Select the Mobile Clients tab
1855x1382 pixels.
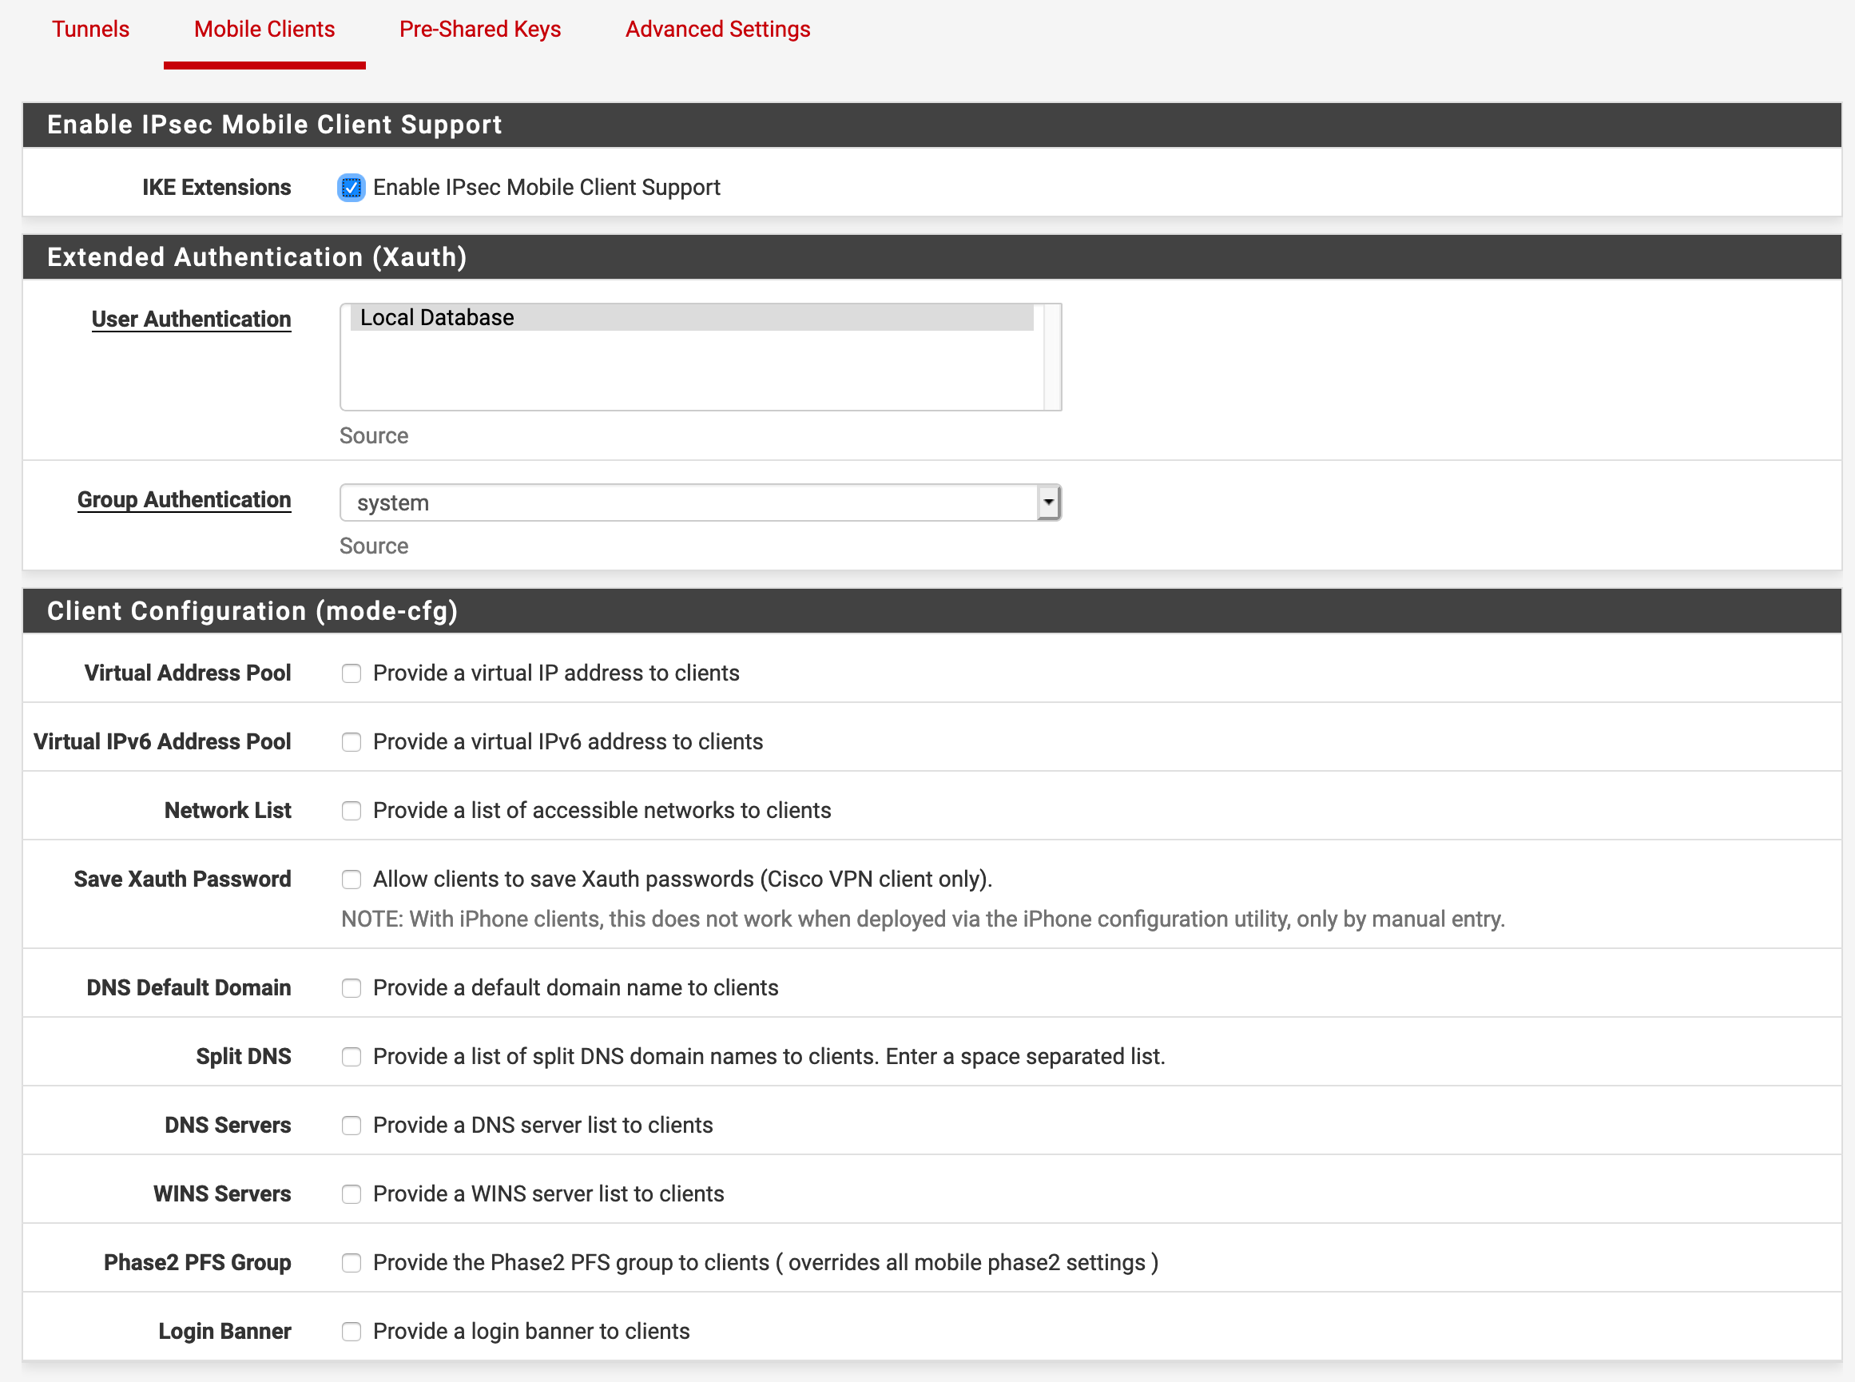pos(264,30)
